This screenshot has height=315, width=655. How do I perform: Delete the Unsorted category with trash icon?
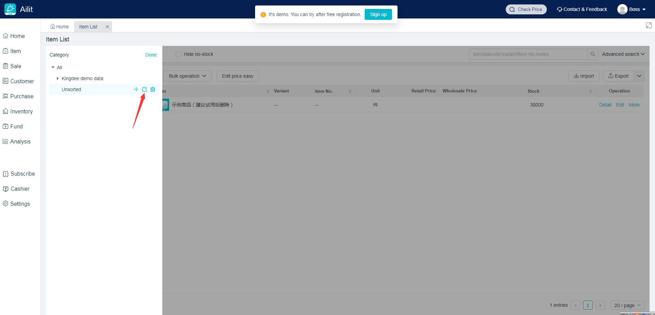153,89
